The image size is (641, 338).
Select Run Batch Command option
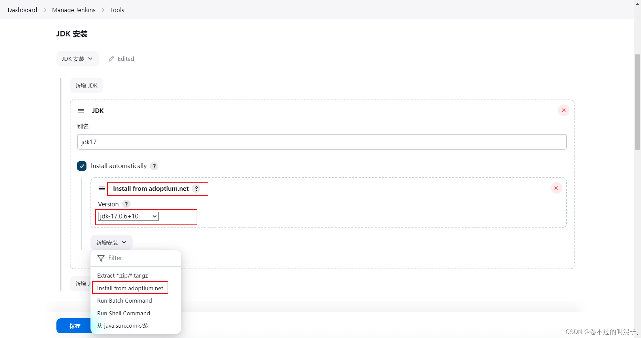pyautogui.click(x=136, y=301)
